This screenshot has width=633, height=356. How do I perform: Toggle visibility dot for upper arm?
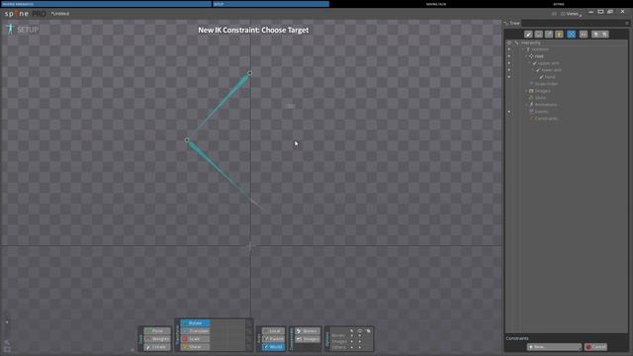(x=509, y=63)
